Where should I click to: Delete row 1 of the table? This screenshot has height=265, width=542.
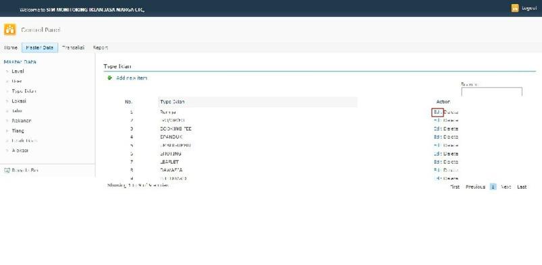pyautogui.click(x=451, y=113)
